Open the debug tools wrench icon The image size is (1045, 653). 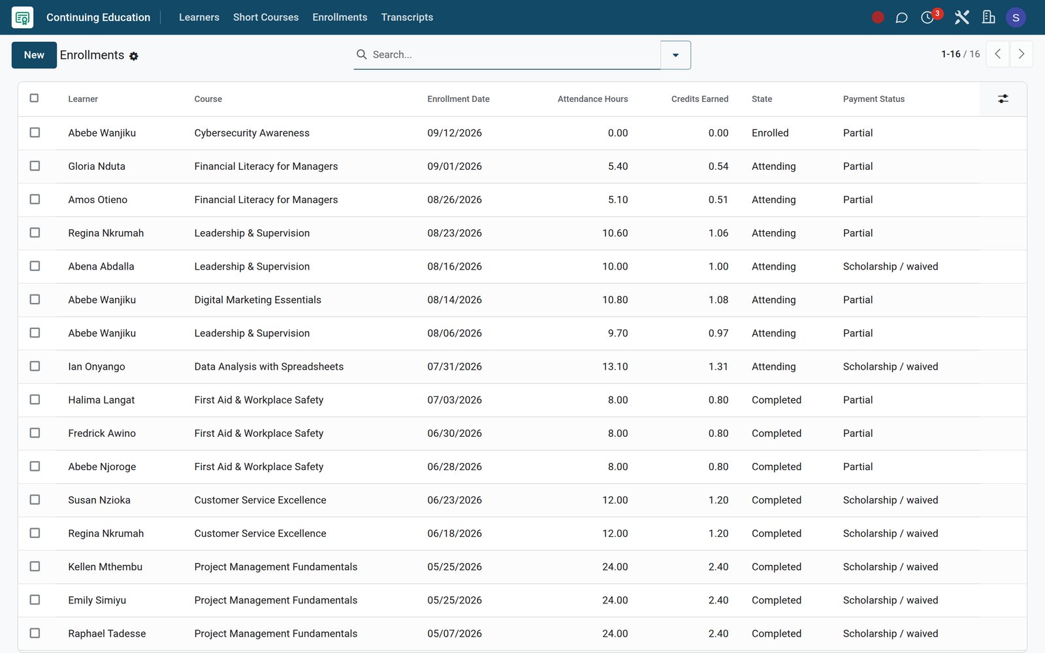pos(961,18)
